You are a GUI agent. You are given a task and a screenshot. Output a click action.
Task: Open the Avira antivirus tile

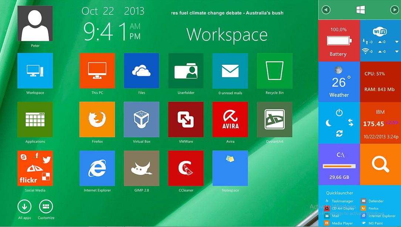pos(230,119)
